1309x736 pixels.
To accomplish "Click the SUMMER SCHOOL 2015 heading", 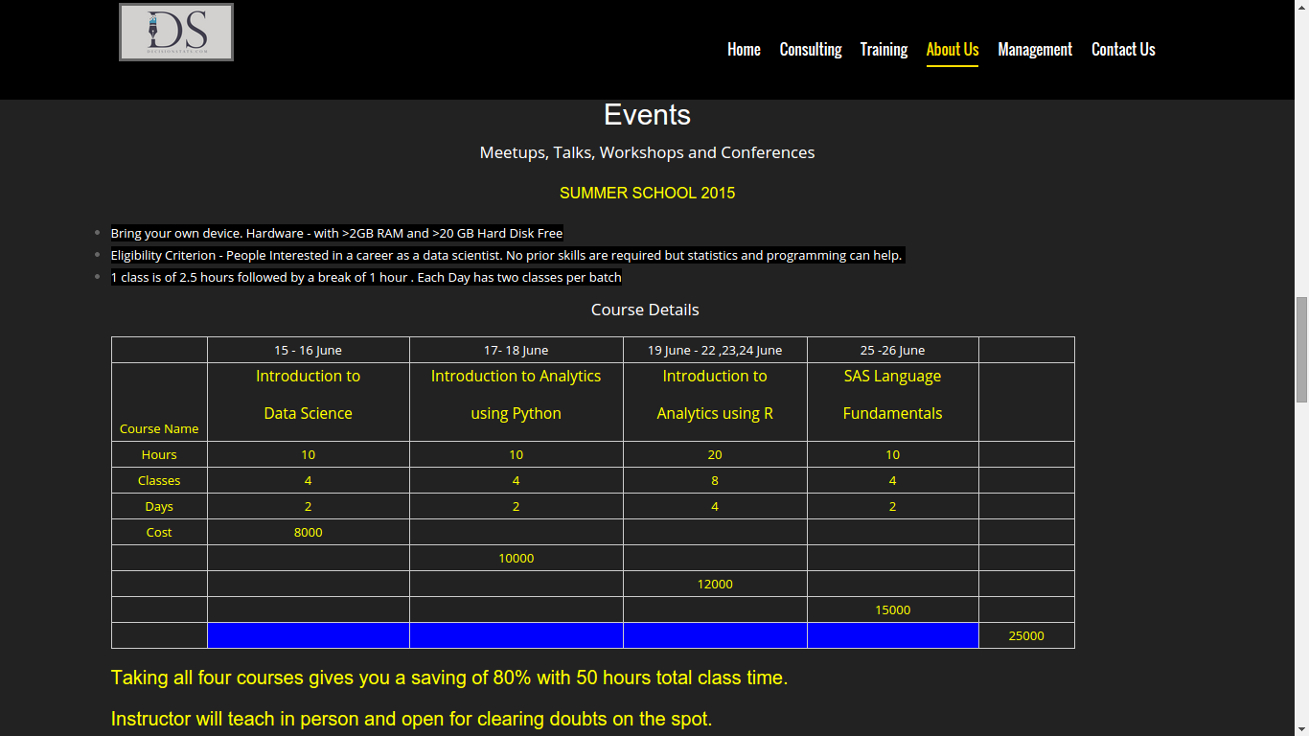I will click(647, 194).
